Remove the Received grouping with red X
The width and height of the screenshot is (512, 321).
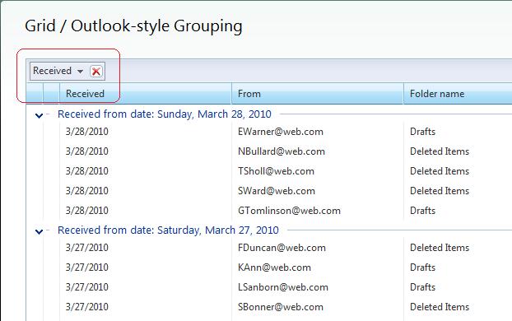point(96,71)
